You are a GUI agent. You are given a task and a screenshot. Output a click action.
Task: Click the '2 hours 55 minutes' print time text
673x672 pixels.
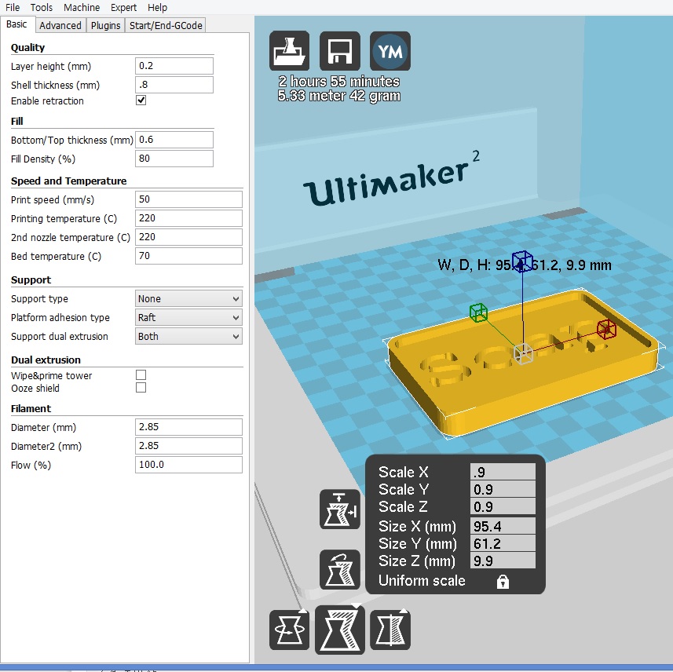click(339, 81)
